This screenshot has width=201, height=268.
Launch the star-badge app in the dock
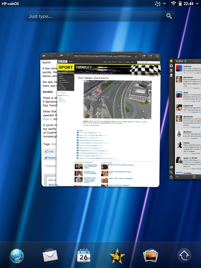pos(117,256)
